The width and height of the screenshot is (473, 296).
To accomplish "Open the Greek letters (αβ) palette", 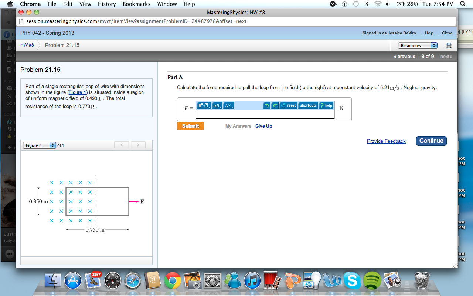I will pyautogui.click(x=217, y=105).
